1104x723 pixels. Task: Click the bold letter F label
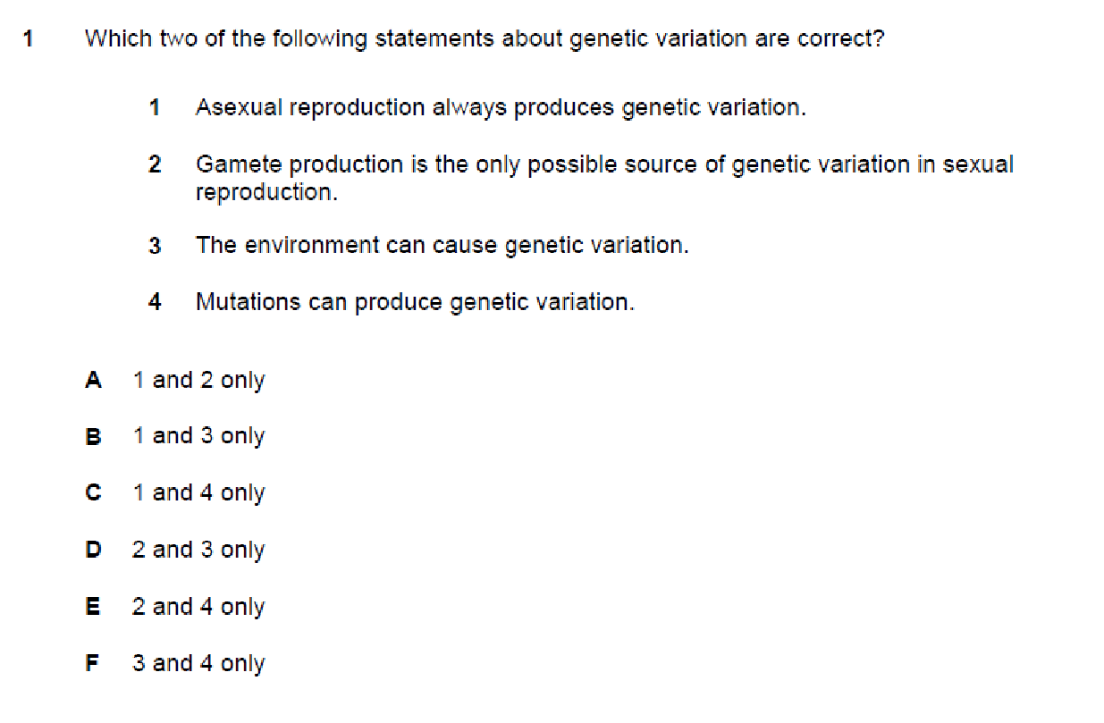click(92, 663)
